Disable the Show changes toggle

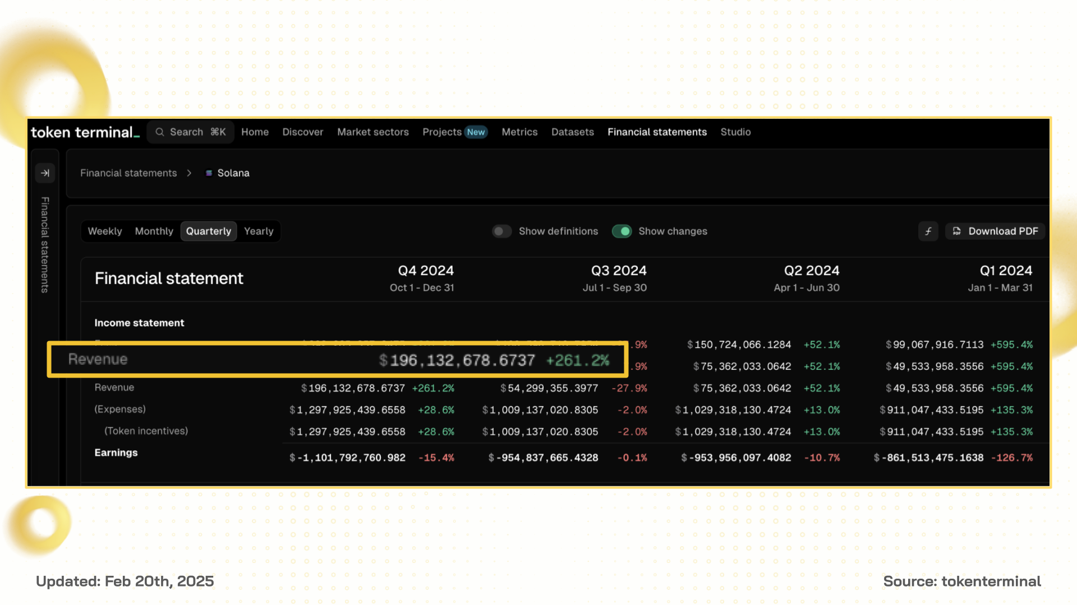tap(622, 231)
